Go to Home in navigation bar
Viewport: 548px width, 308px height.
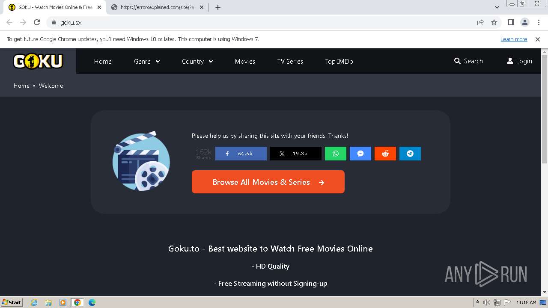pyautogui.click(x=103, y=62)
